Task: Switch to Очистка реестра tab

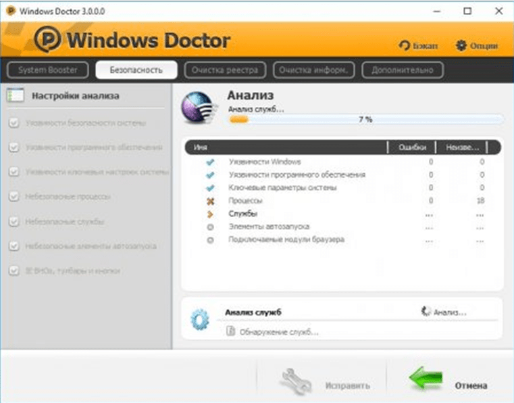Action: pyautogui.click(x=225, y=70)
